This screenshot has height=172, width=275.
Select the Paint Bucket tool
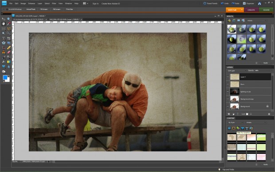click(4, 62)
